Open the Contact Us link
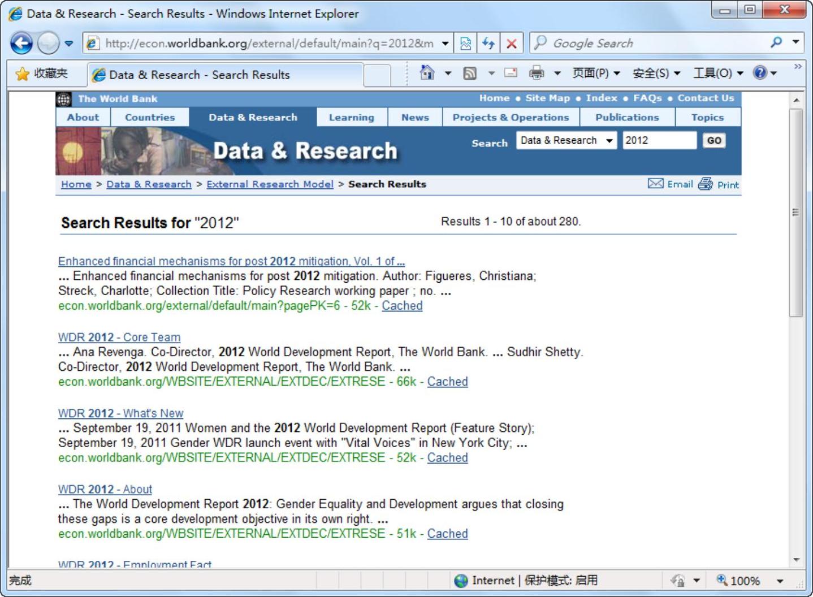Image resolution: width=813 pixels, height=597 pixels. click(x=706, y=98)
